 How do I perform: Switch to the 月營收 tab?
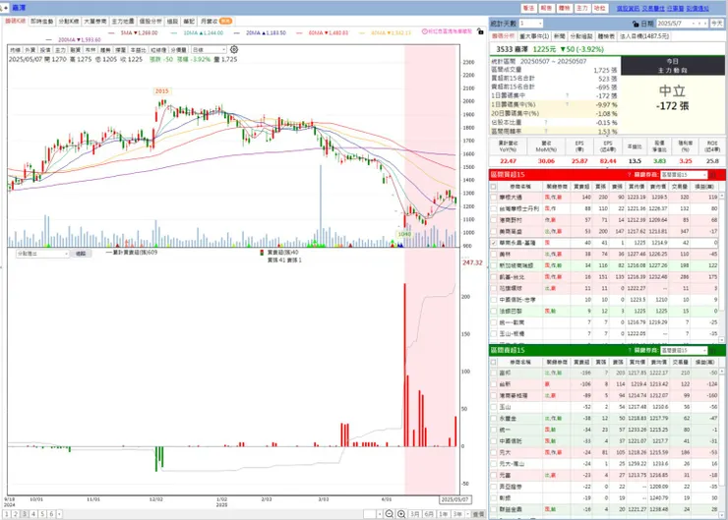(x=215, y=22)
